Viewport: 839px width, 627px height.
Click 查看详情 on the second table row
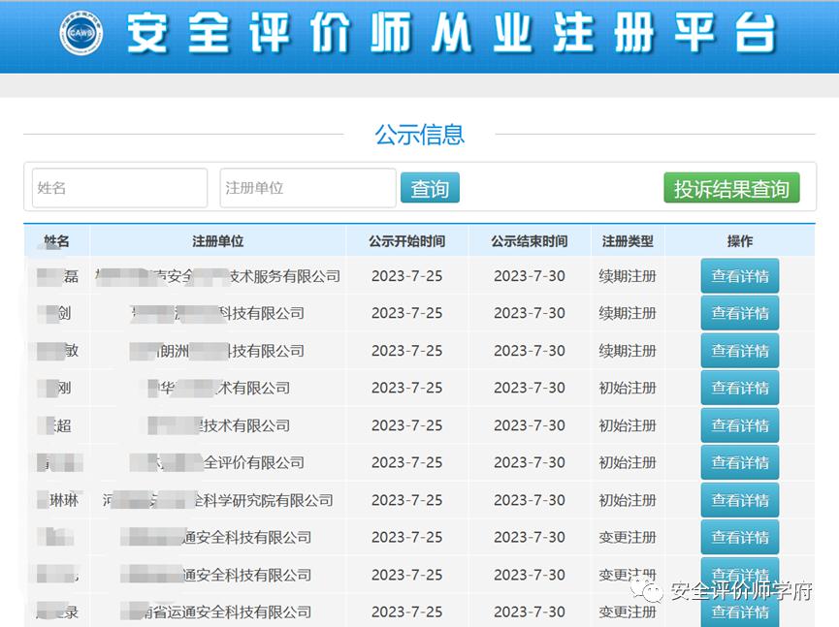coord(740,313)
